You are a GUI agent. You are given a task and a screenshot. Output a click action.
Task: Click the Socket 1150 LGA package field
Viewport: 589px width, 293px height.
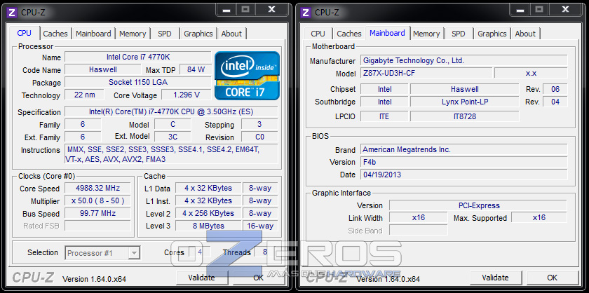pyautogui.click(x=138, y=82)
